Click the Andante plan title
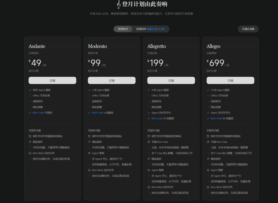Screen dimensions: 278x203 click(37, 46)
